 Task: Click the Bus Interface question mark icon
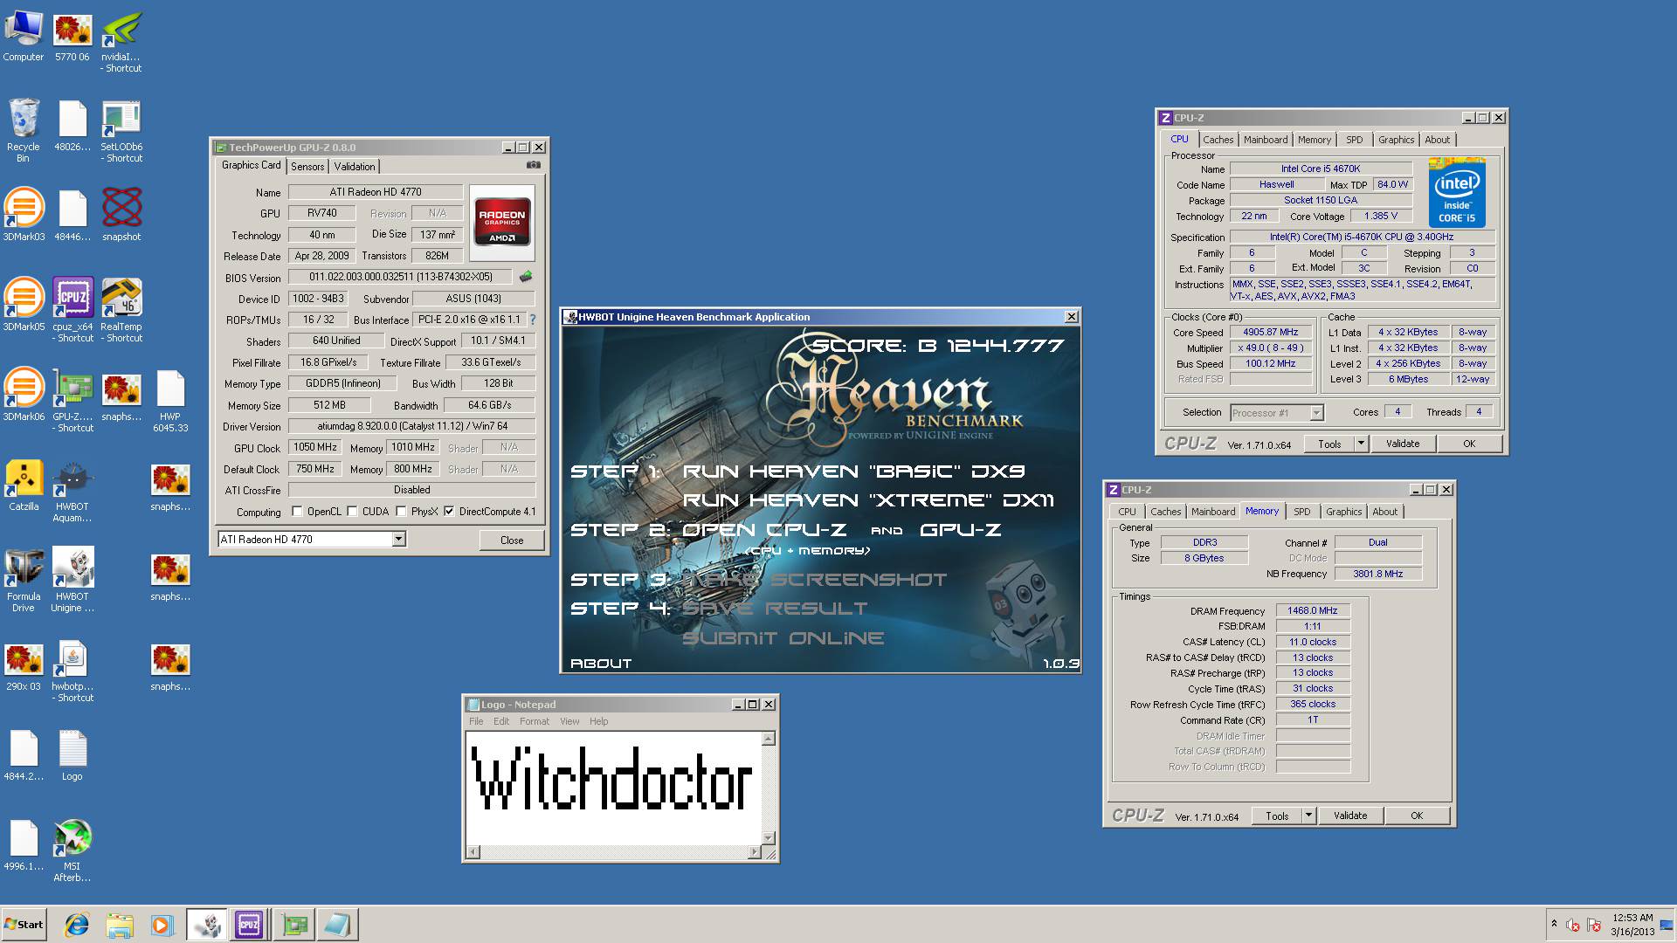533,320
